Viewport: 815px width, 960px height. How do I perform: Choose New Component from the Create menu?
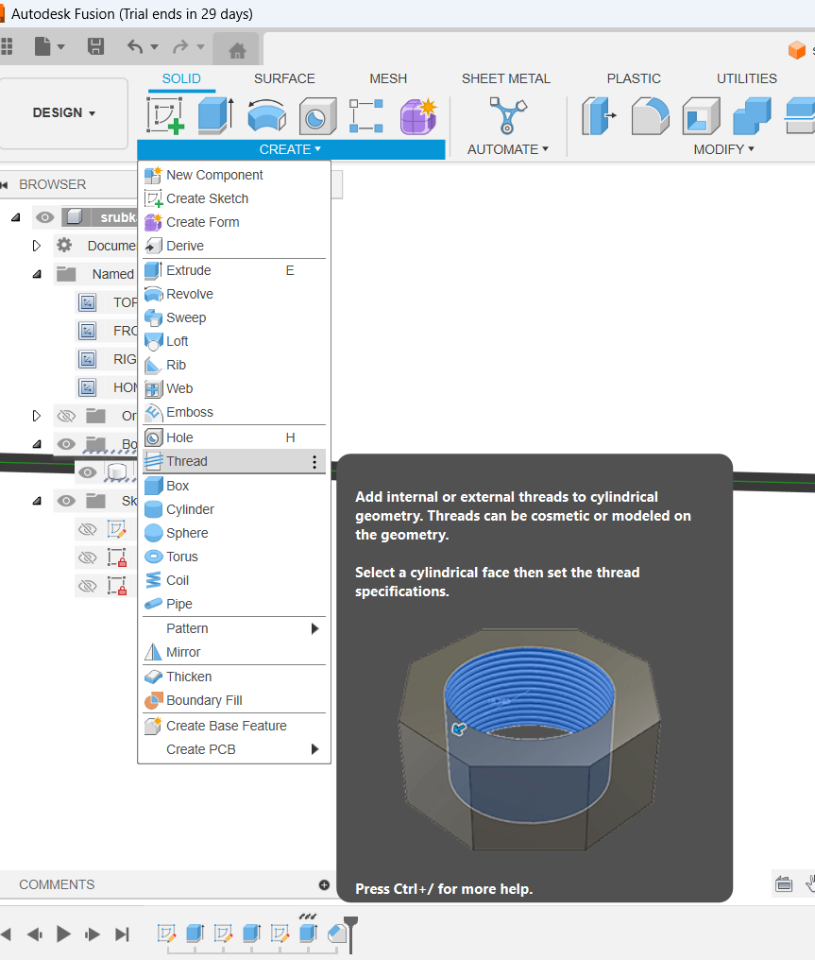[x=233, y=175]
